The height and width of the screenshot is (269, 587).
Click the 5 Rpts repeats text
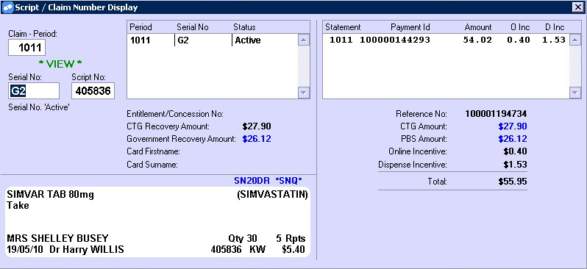[x=291, y=238]
